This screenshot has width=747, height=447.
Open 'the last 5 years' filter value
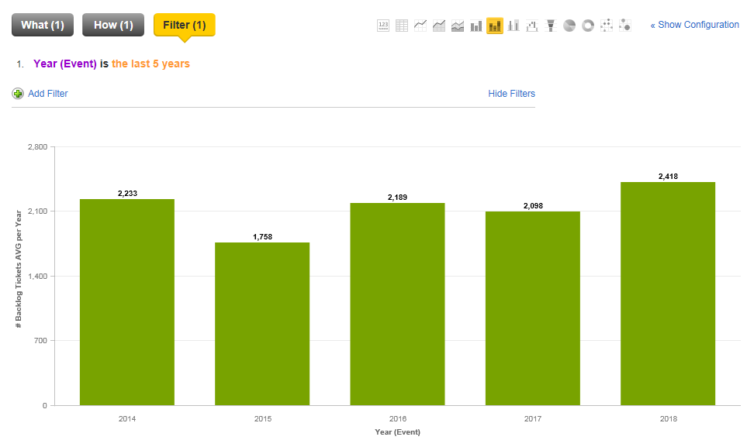pyautogui.click(x=150, y=64)
